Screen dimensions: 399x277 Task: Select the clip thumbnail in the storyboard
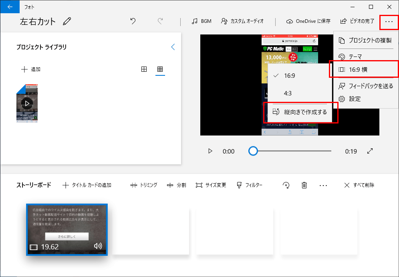coord(66,230)
